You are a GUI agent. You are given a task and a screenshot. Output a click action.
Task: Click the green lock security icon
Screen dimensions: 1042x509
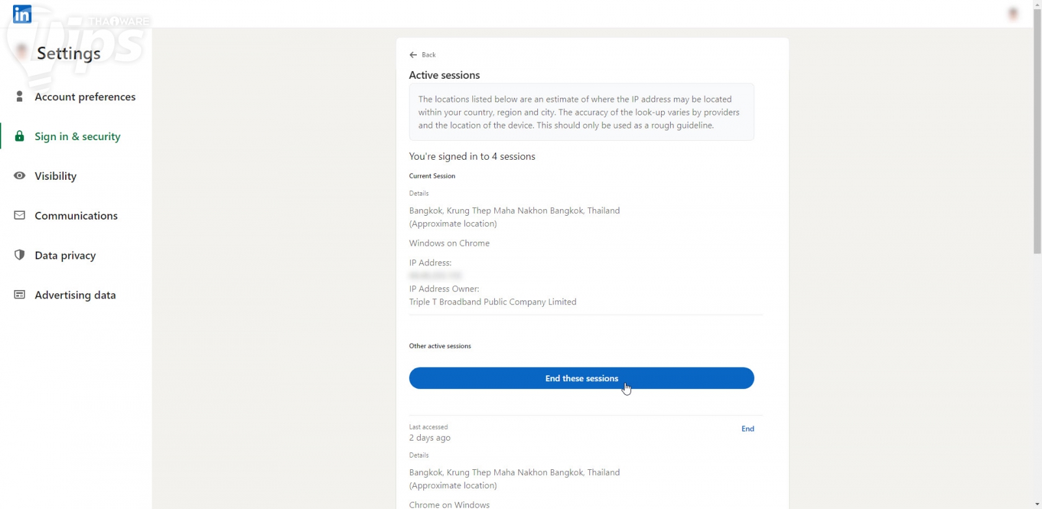[x=20, y=136]
